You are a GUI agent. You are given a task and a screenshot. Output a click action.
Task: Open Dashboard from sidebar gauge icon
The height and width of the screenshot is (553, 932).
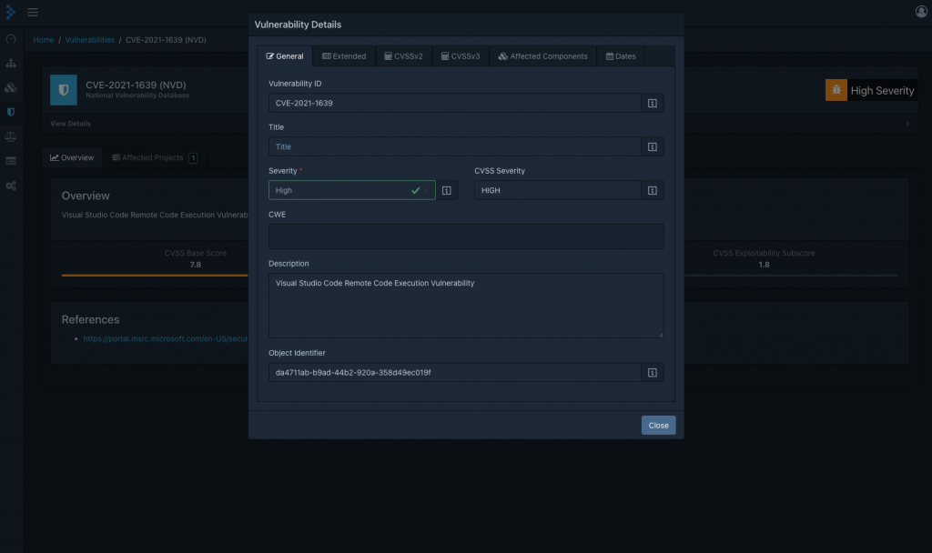pyautogui.click(x=11, y=39)
